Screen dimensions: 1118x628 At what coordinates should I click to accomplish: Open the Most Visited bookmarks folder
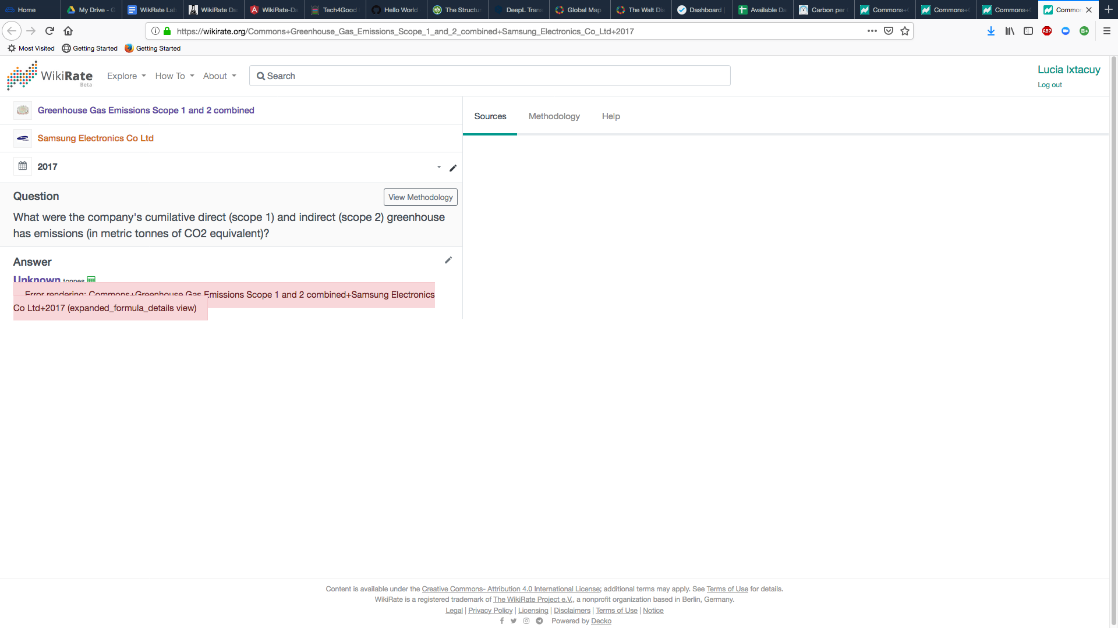point(31,48)
